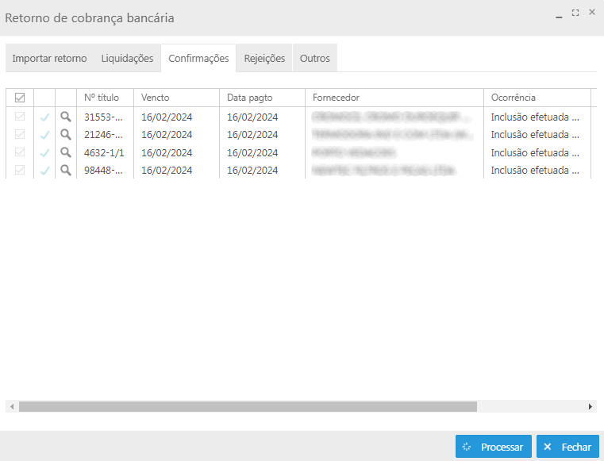Toggle the select-all checkbox in table header
Image resolution: width=604 pixels, height=461 pixels.
click(20, 98)
